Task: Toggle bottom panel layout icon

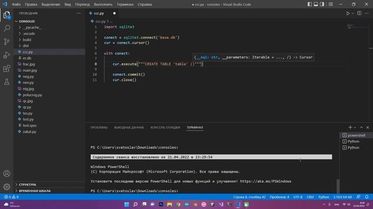Action: coord(316,4)
